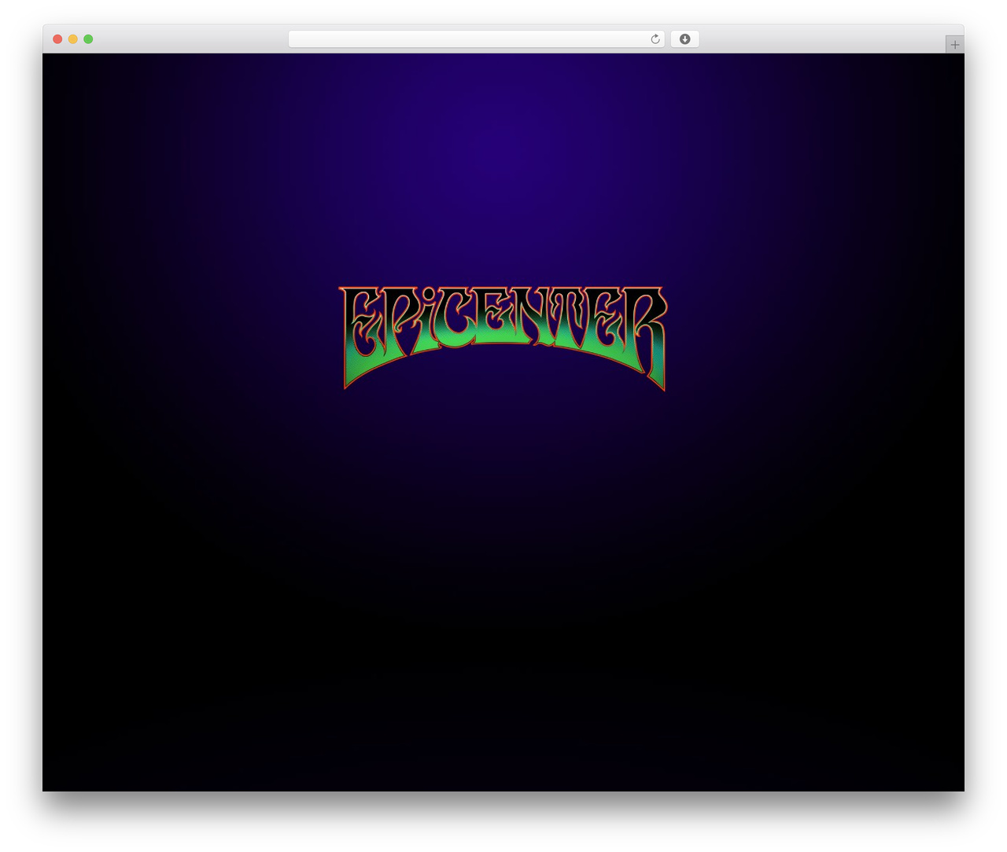Close the browser window
Image resolution: width=1007 pixels, height=852 pixels.
pos(57,39)
